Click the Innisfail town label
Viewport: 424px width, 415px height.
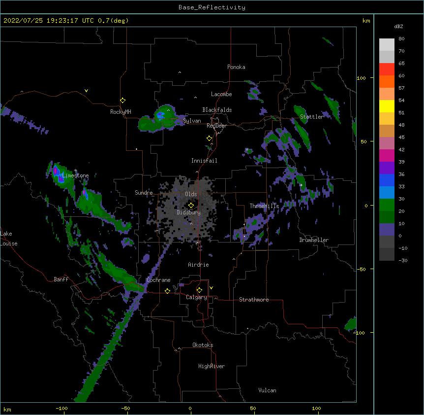click(204, 161)
